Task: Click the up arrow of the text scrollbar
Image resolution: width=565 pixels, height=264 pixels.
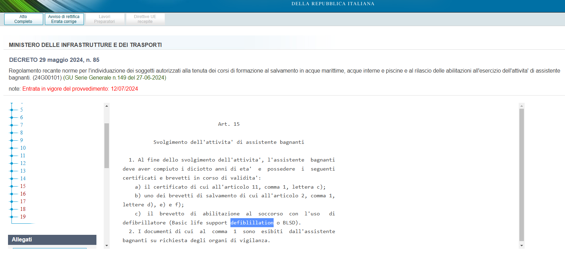Action: click(x=521, y=106)
